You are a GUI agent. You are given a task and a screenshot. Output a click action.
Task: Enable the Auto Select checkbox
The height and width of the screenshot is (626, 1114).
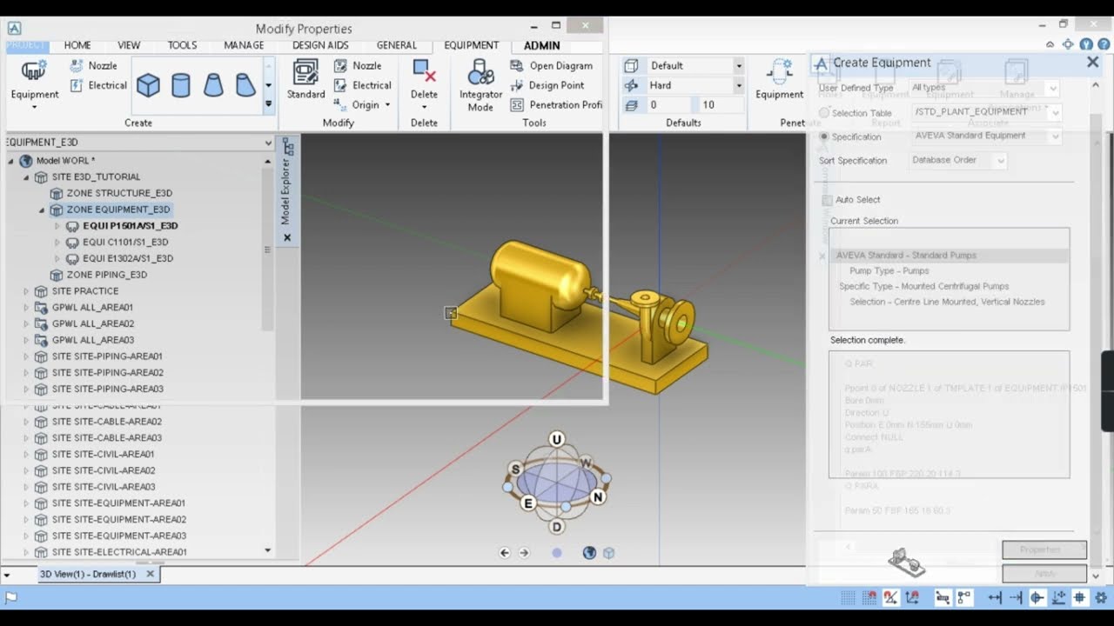click(x=827, y=200)
